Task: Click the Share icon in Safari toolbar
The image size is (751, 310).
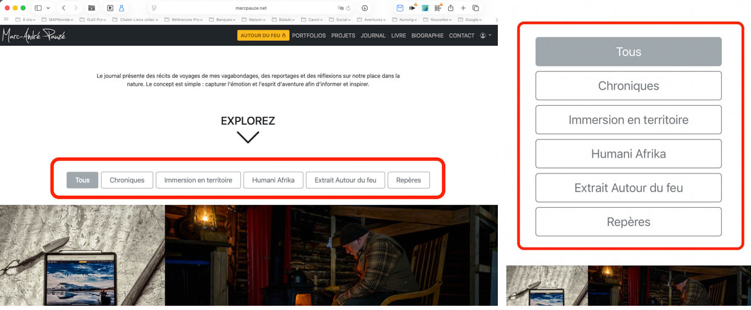Action: pos(450,8)
